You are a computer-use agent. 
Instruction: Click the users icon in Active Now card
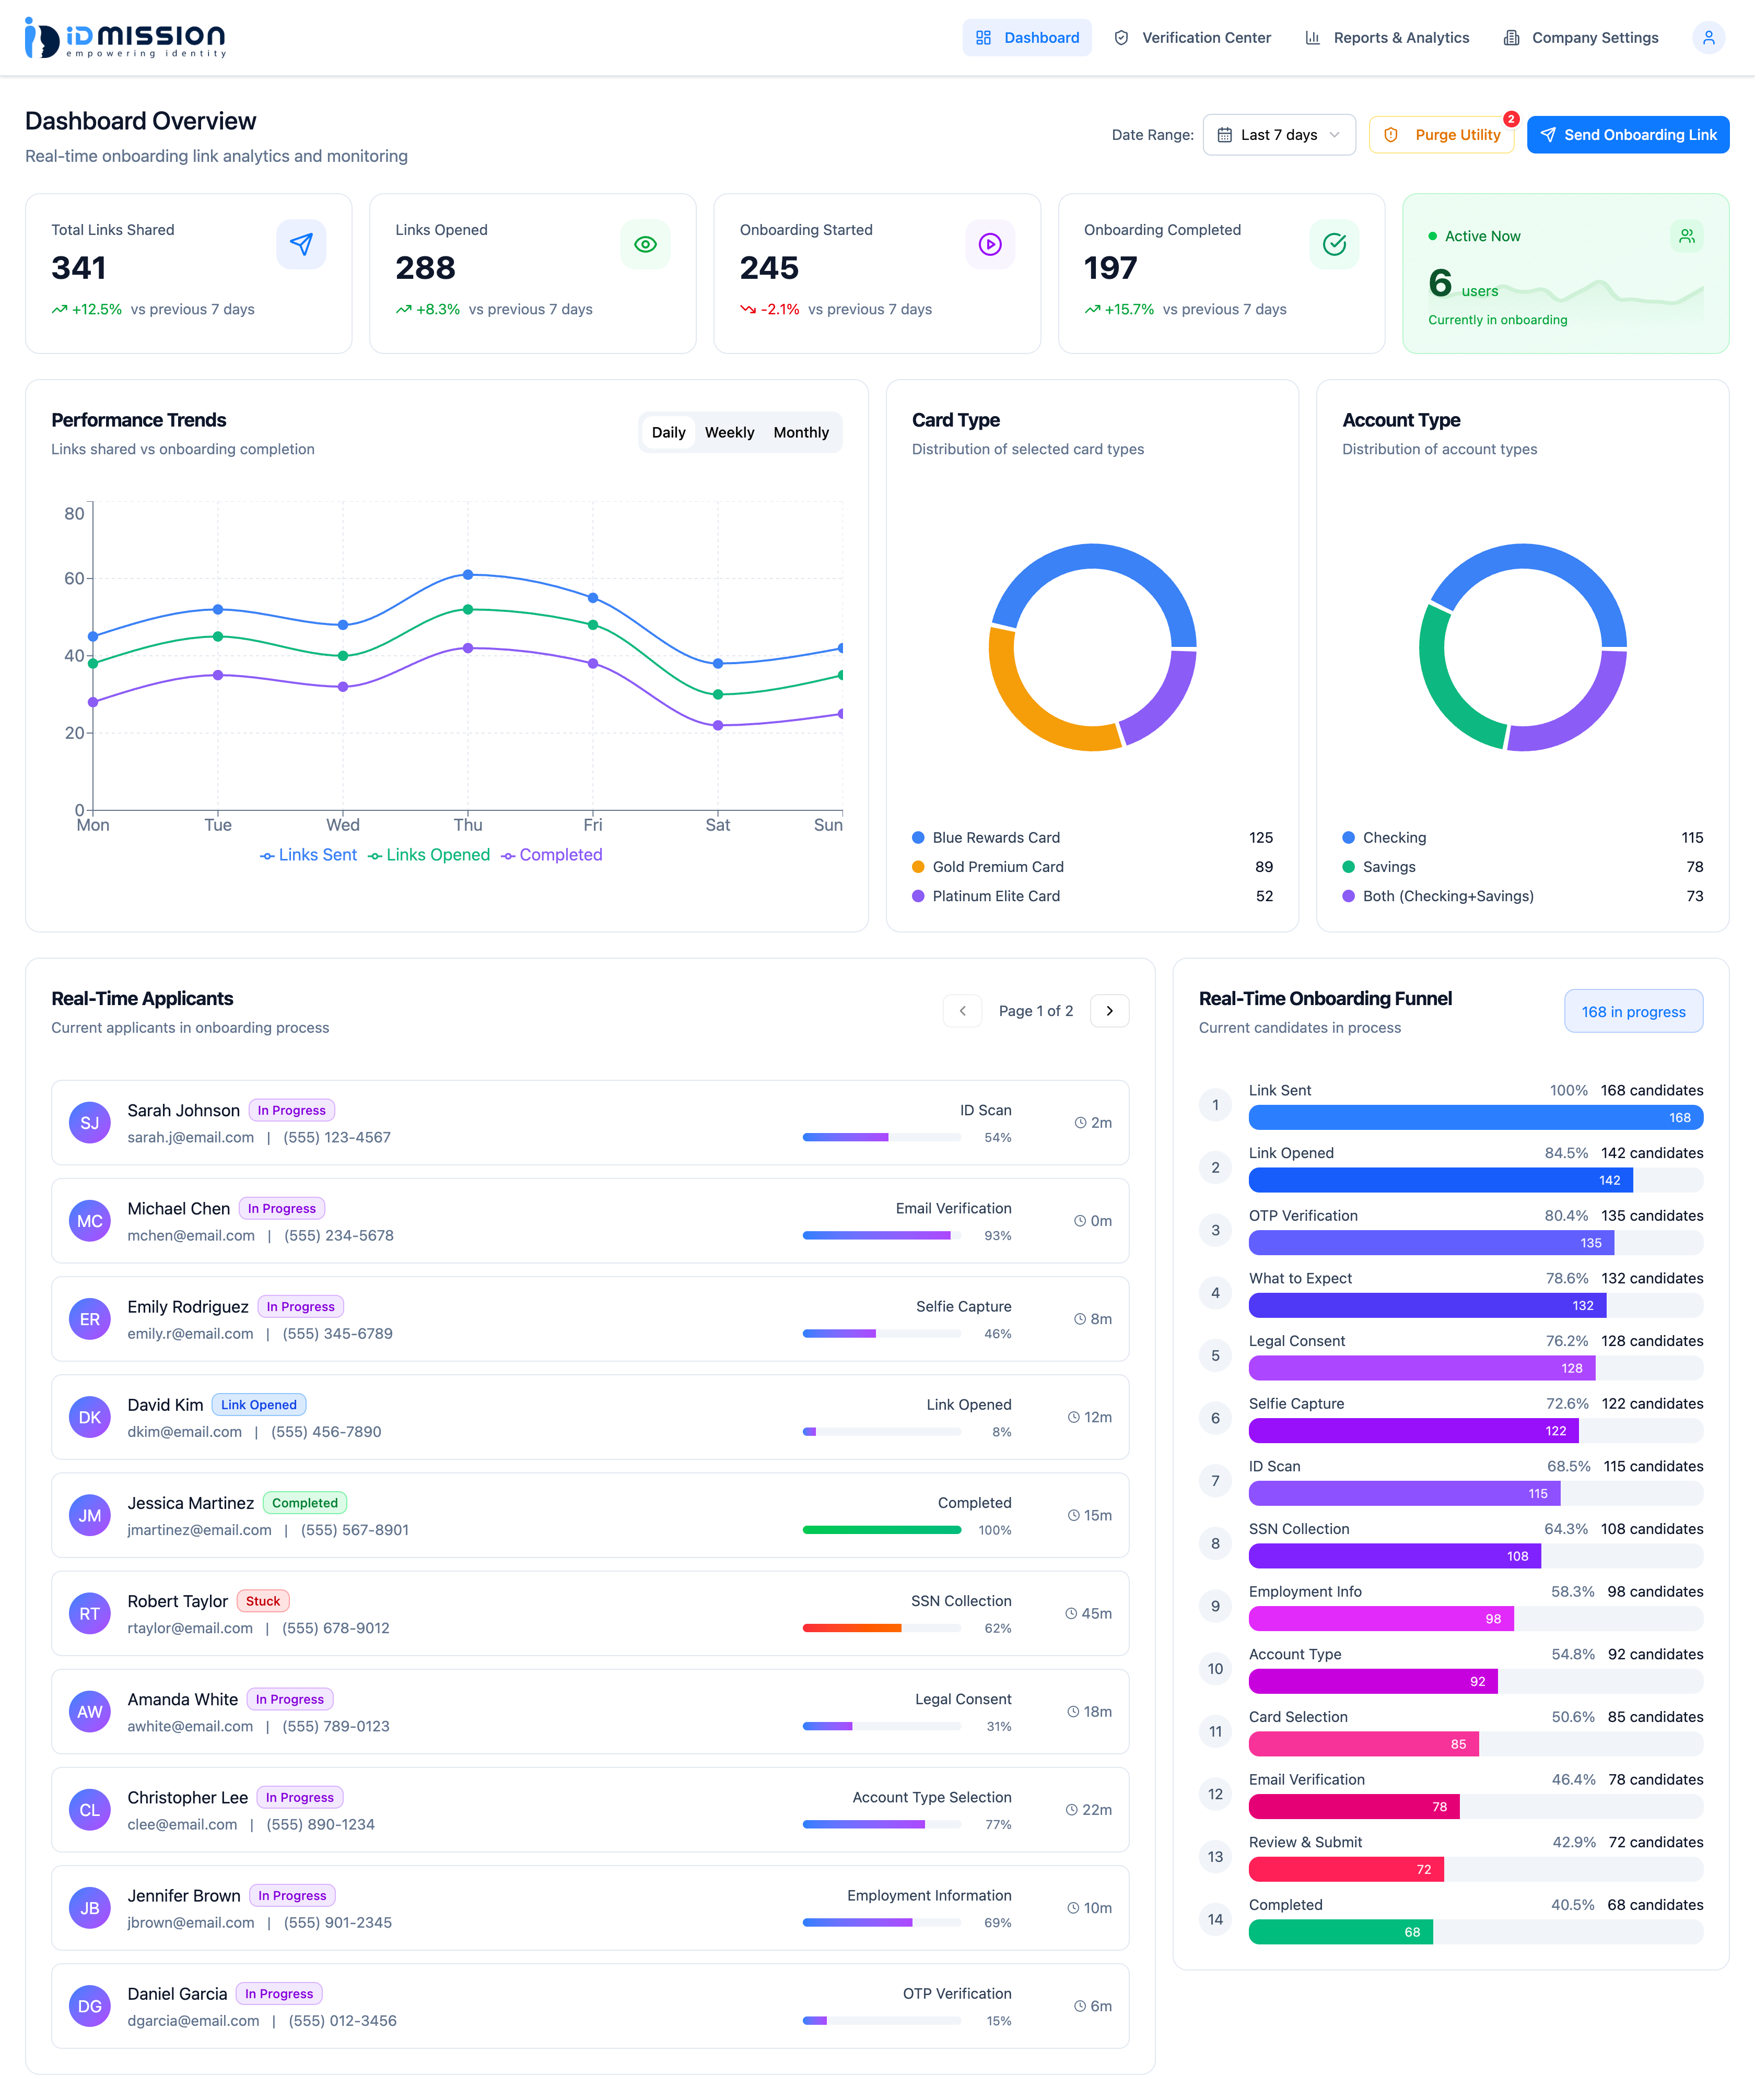click(1687, 236)
